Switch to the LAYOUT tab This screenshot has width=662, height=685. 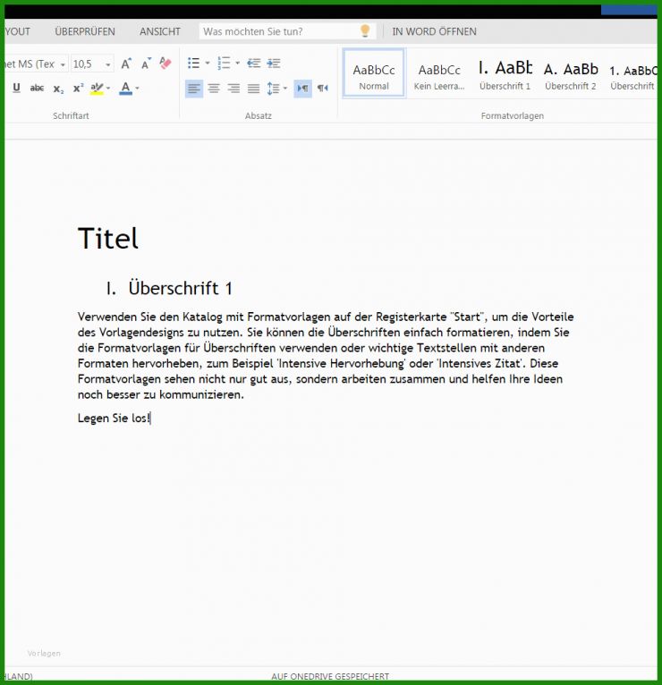pos(18,31)
